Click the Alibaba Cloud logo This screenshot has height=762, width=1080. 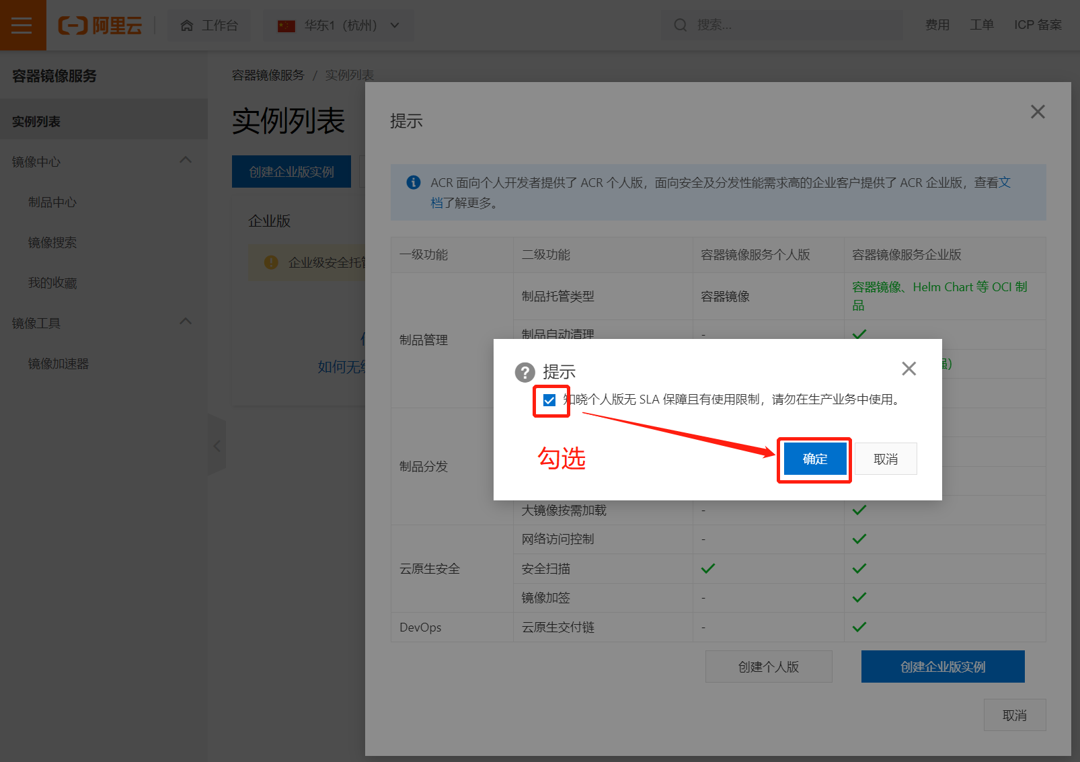pos(100,26)
